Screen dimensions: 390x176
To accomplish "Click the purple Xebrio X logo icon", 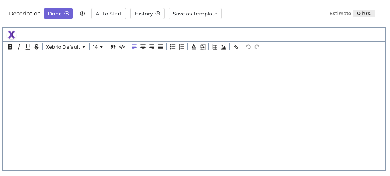I will [x=12, y=35].
